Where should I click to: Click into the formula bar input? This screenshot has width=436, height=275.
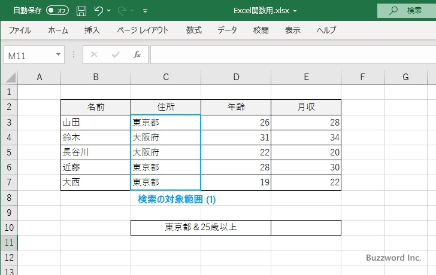tap(293, 55)
